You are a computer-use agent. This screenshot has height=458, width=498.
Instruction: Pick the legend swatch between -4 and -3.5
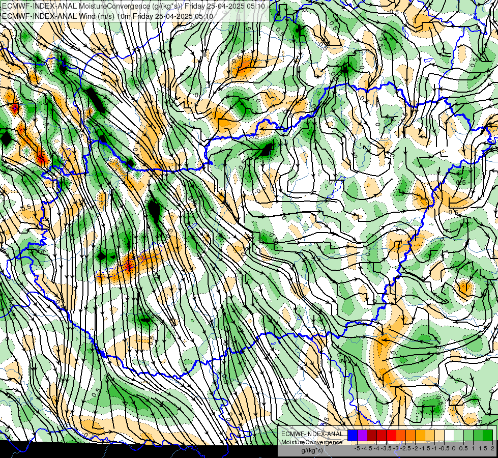click(382, 436)
